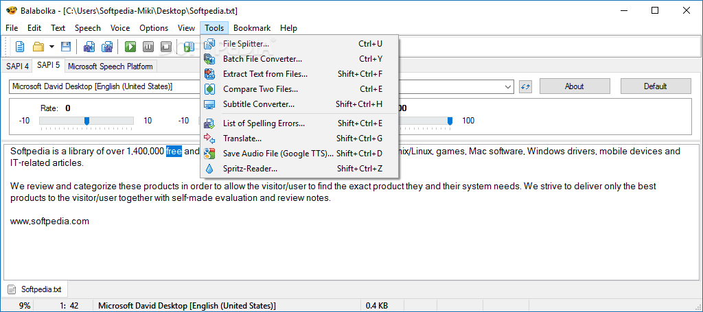Click the New document toolbar icon
Screen dimensions: 703x312
coord(20,46)
